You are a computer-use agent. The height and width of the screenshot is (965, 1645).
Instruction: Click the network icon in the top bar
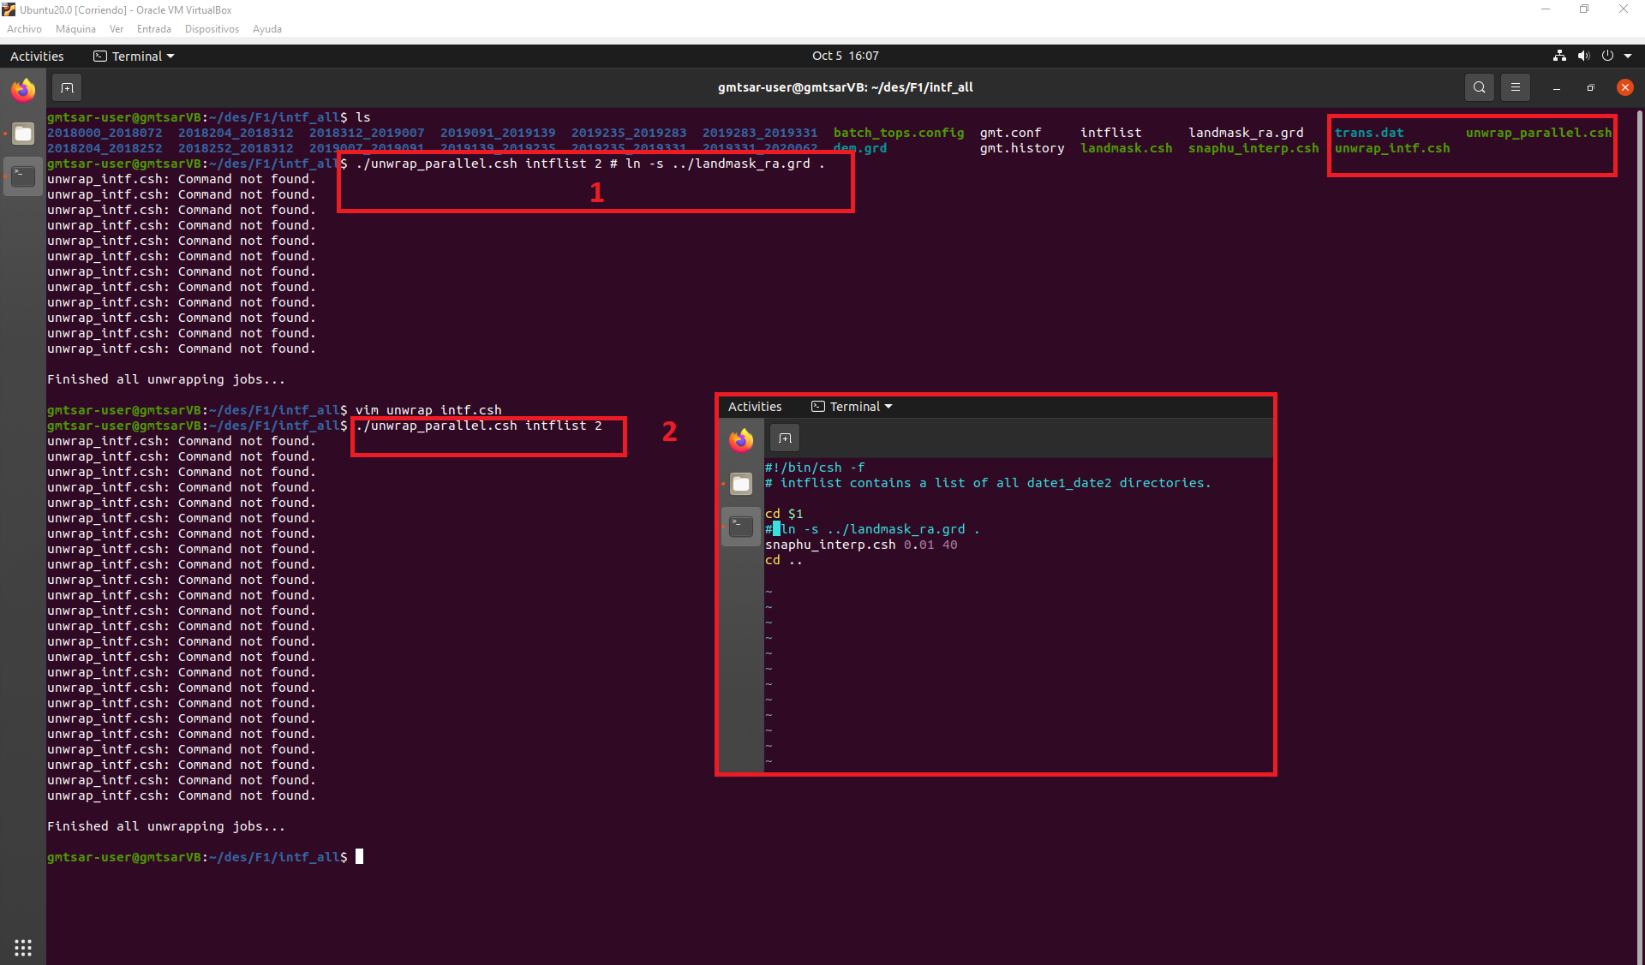pos(1559,56)
